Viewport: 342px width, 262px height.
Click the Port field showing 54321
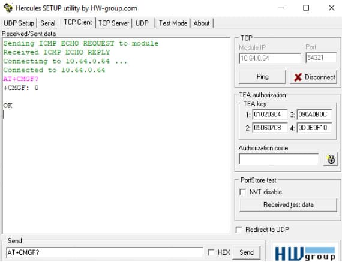point(321,58)
